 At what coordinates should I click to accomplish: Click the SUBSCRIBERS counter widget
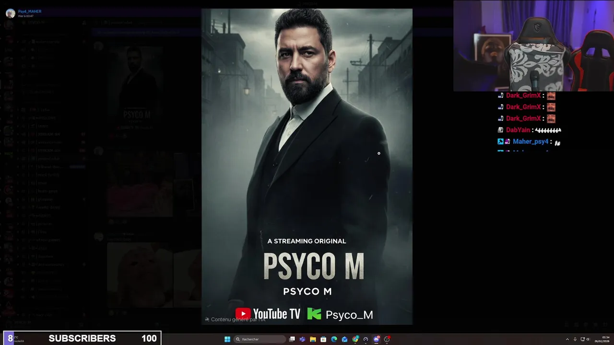82,338
